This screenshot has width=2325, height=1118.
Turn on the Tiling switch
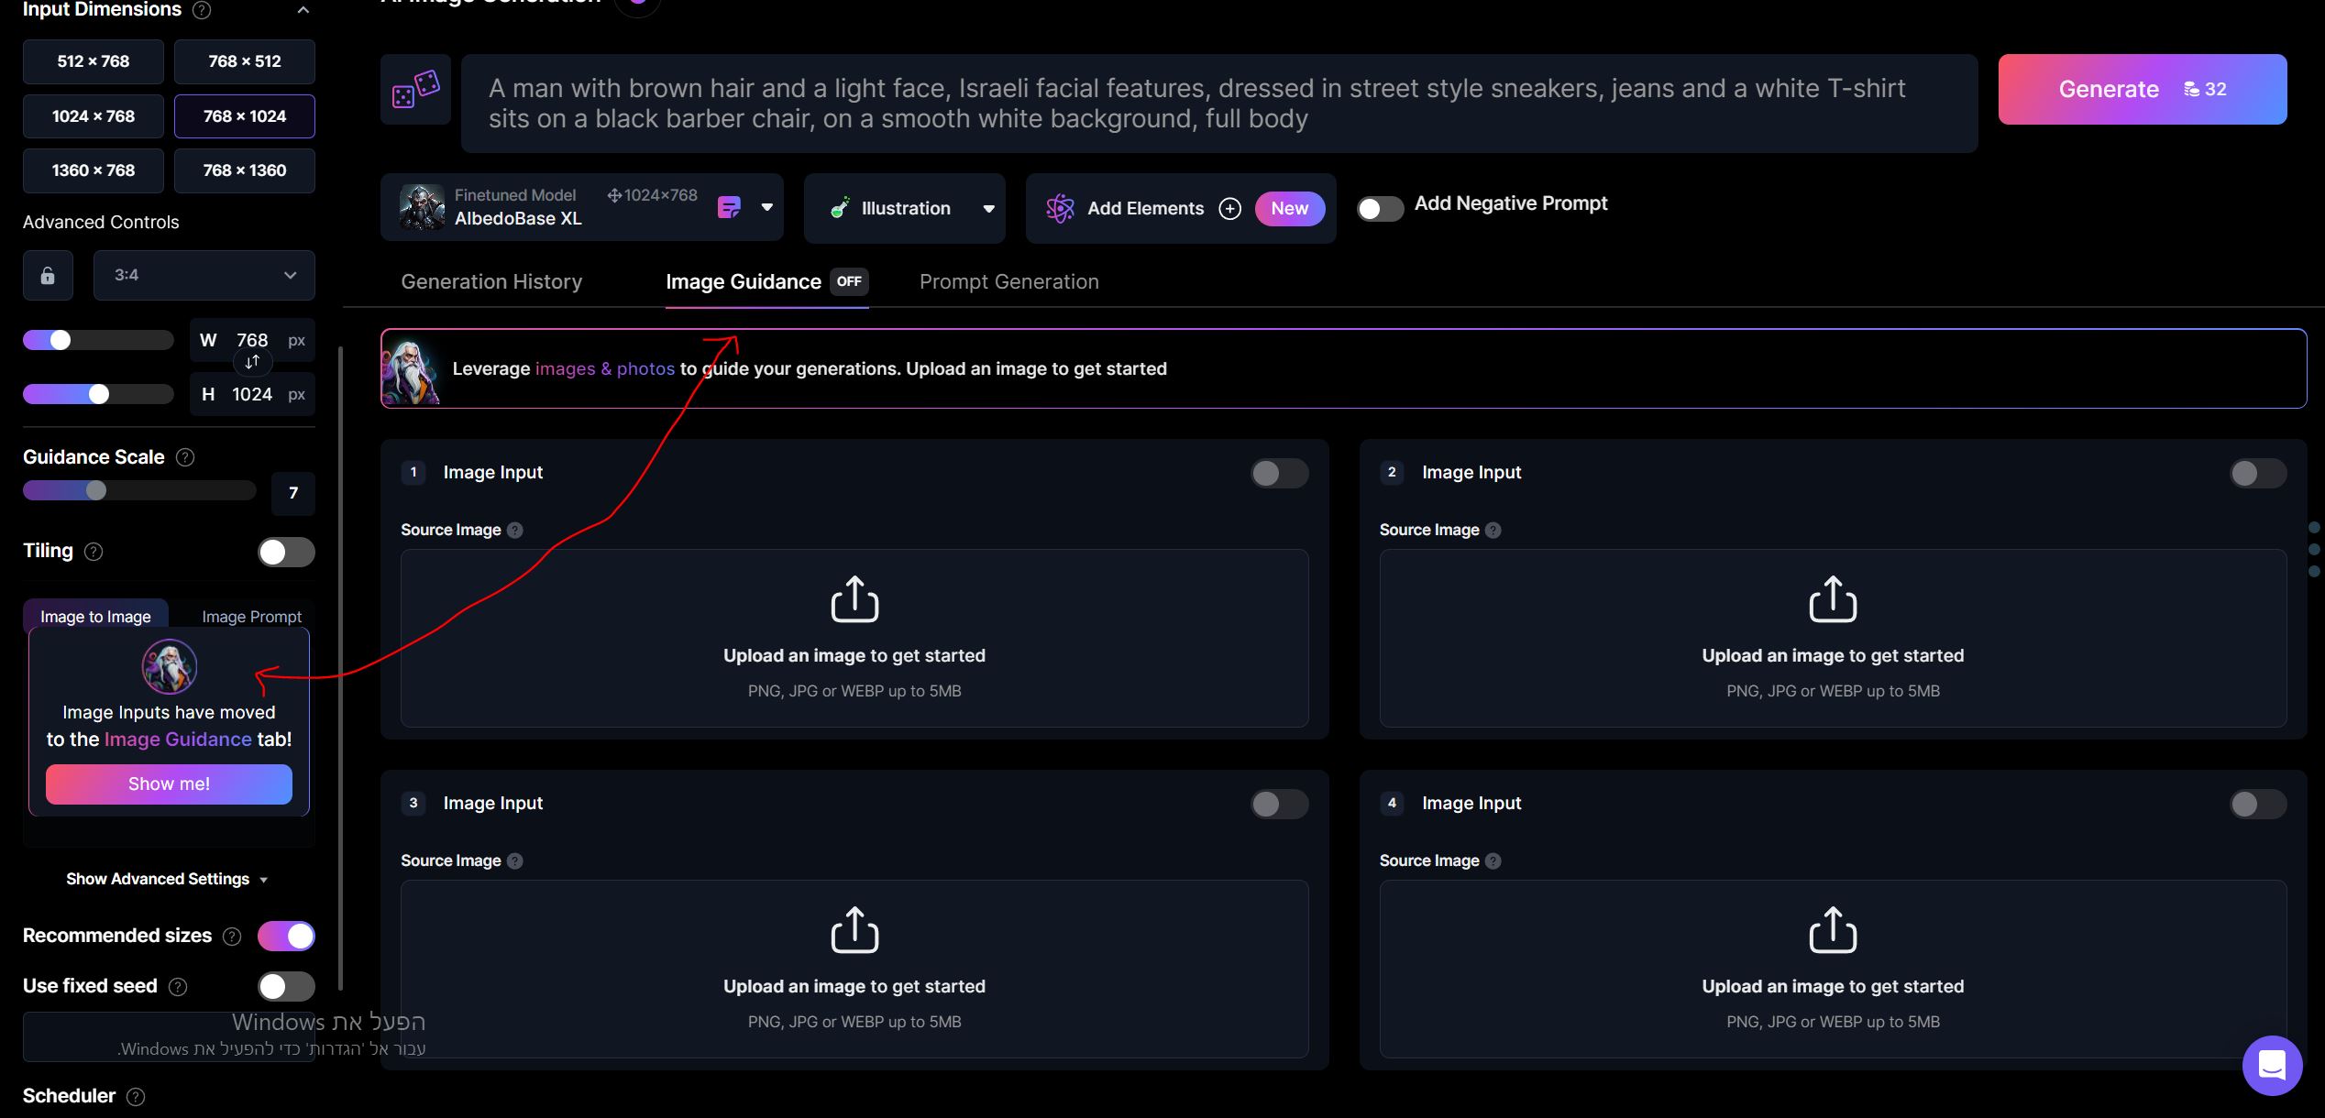tap(285, 553)
